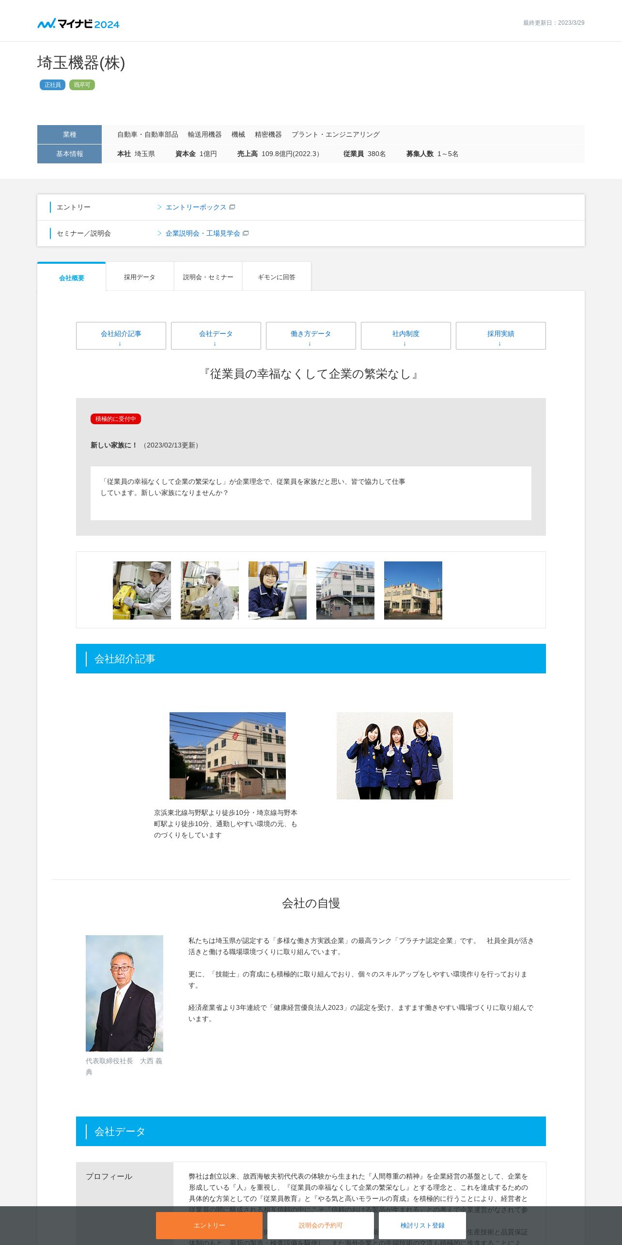The height and width of the screenshot is (1245, 622).
Task: Open the ギモンに回答 tab
Action: pyautogui.click(x=277, y=277)
